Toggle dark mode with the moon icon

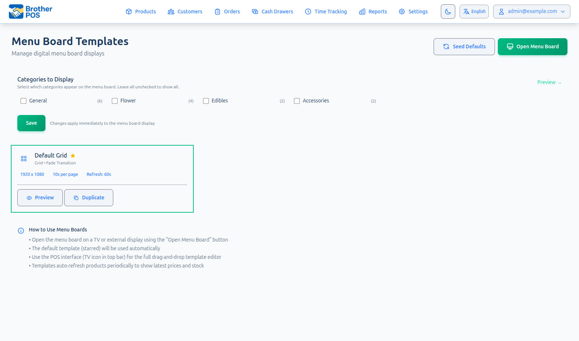pos(448,12)
